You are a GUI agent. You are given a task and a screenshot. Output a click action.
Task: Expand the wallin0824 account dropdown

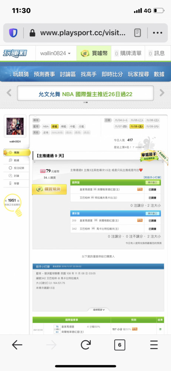tap(56, 53)
